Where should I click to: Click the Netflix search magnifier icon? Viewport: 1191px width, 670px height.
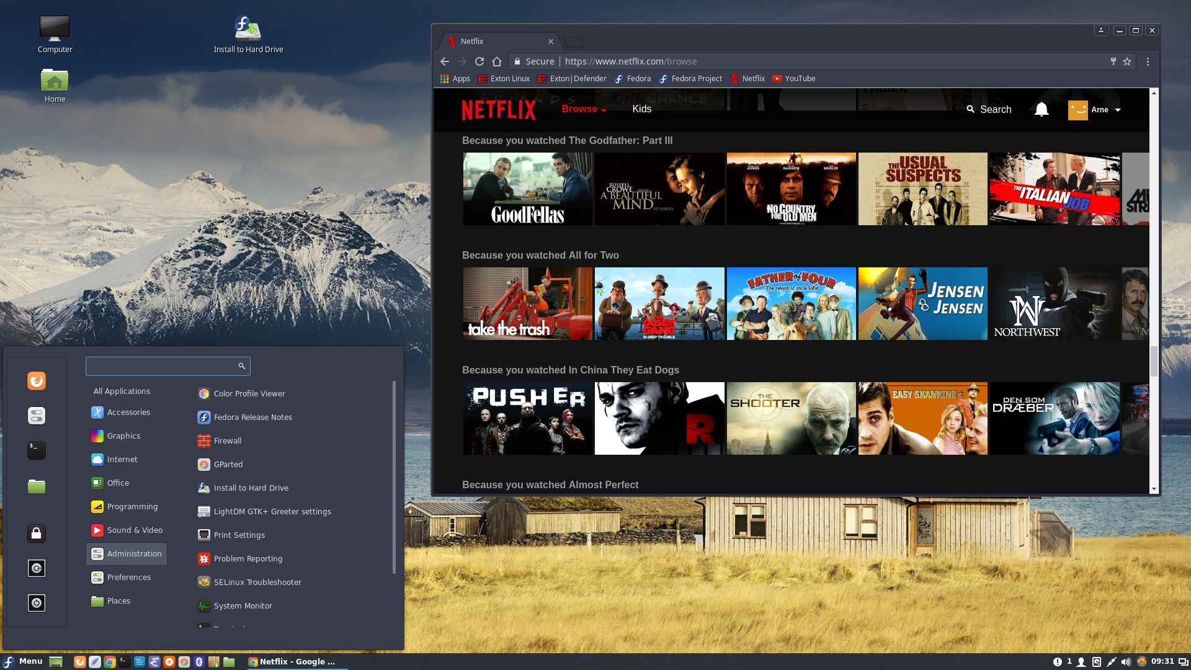tap(970, 109)
